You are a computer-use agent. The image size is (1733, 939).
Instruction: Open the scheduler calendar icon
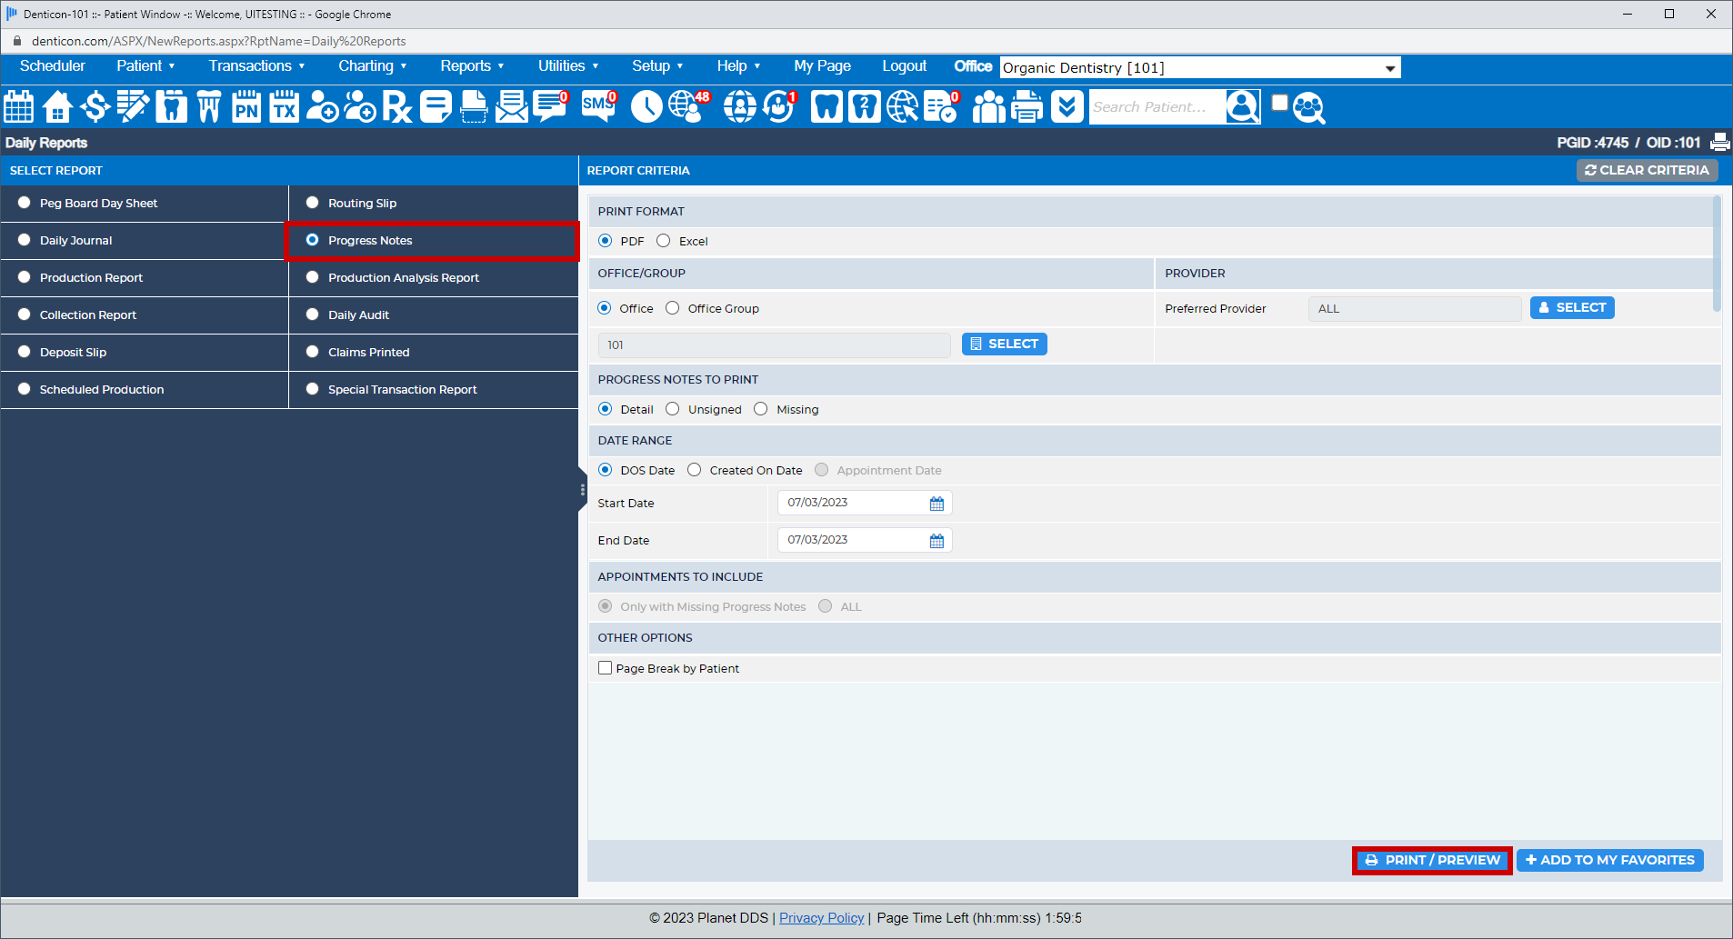19,107
